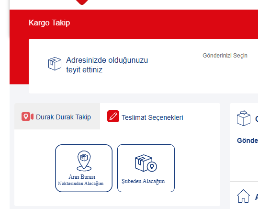Click the box with arrow icon

[x=244, y=118]
